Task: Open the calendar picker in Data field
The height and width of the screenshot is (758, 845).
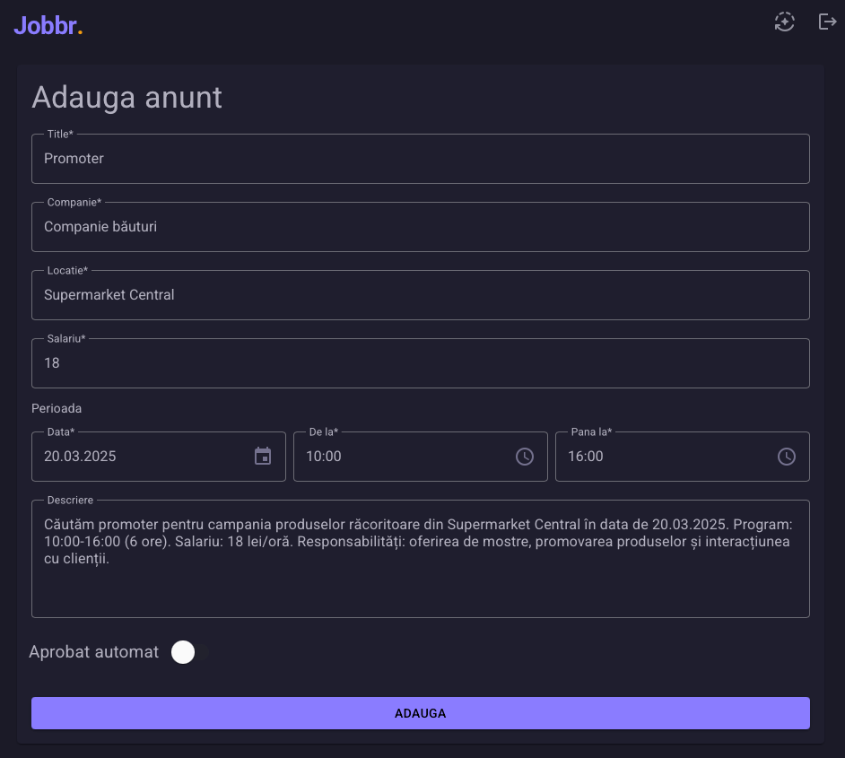Action: (263, 457)
